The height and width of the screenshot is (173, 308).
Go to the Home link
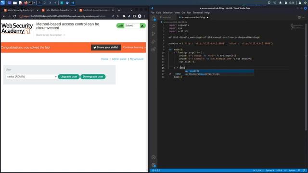(x=105, y=59)
